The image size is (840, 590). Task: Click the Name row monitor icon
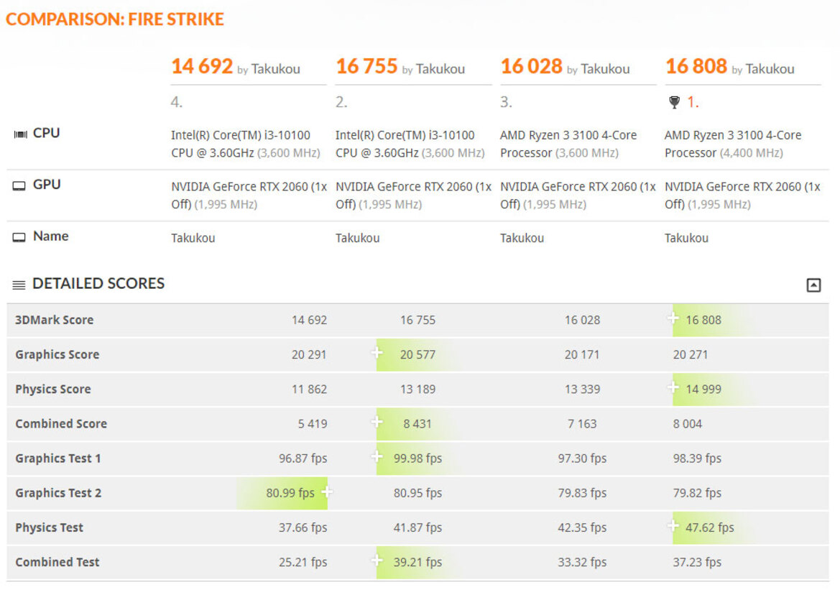coord(19,237)
